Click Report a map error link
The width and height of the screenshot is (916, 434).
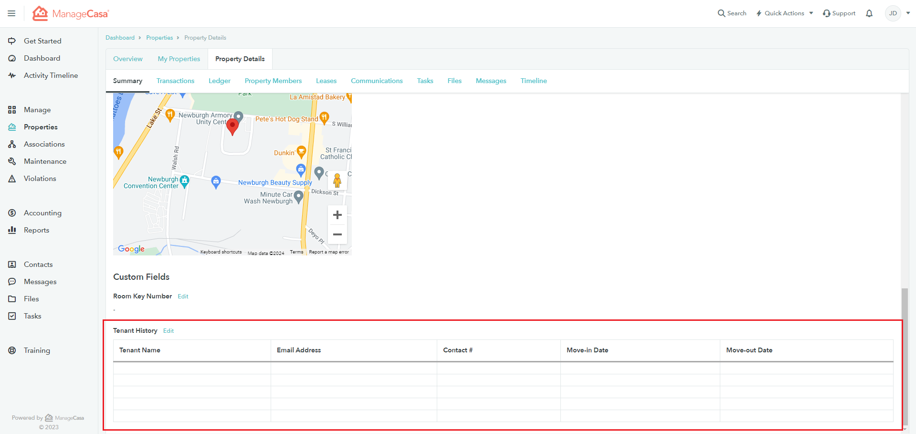[x=329, y=252]
